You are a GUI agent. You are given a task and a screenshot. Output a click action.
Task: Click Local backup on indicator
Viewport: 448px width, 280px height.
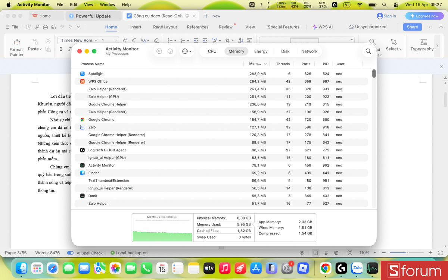(x=129, y=253)
